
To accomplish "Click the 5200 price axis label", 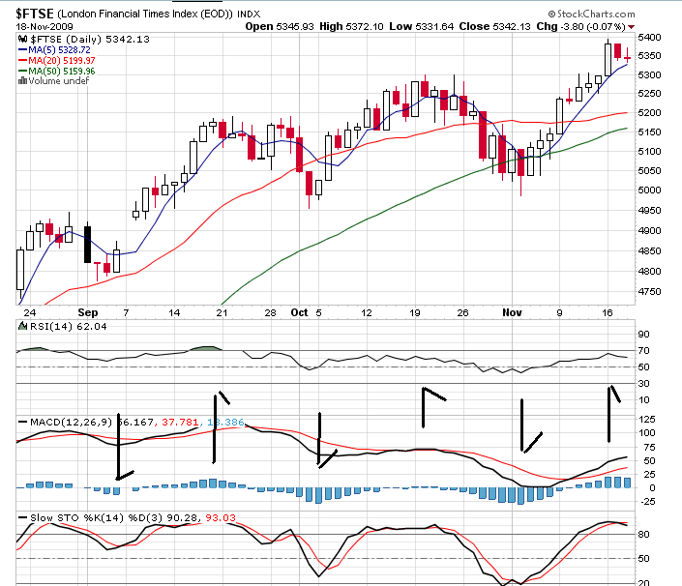I will point(649,112).
